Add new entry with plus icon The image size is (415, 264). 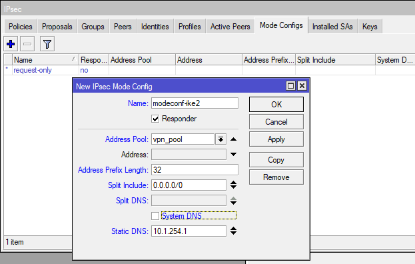coord(11,44)
